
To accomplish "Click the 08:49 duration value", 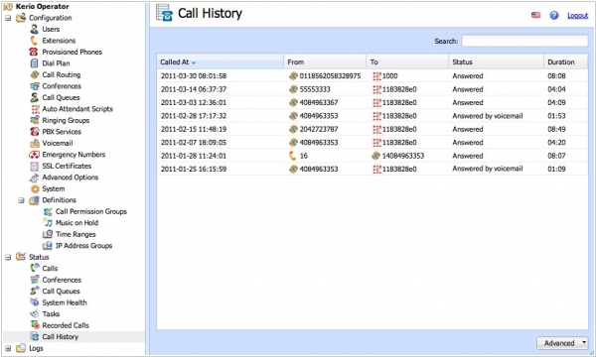I will point(556,129).
